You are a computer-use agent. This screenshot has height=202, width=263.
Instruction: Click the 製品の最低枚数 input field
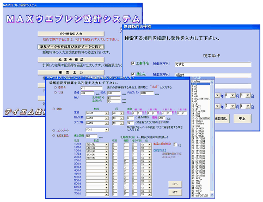175,144
